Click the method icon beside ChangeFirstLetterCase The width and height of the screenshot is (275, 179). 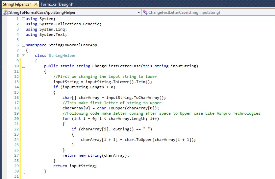145,12
